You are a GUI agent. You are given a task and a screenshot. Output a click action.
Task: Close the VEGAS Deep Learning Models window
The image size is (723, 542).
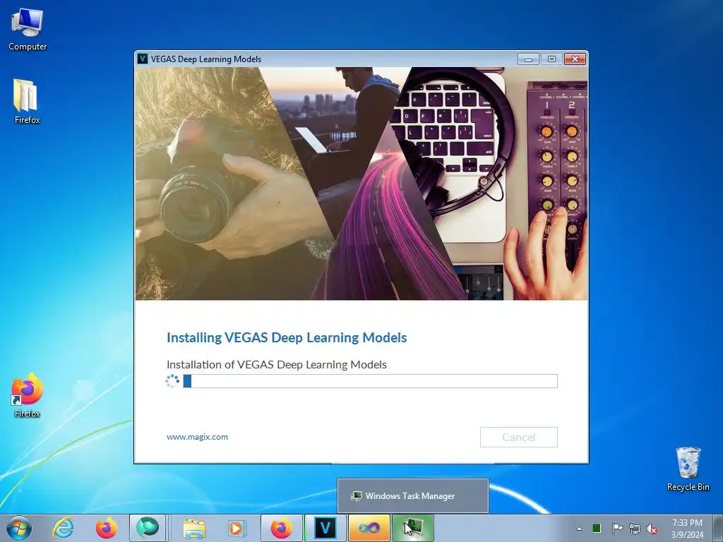[575, 59]
